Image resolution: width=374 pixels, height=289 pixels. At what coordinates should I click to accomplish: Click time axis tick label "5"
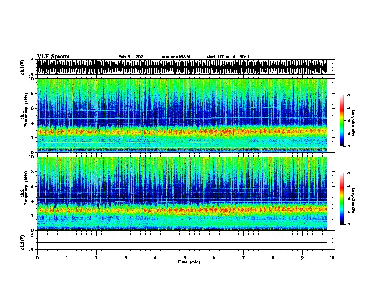[185, 258]
